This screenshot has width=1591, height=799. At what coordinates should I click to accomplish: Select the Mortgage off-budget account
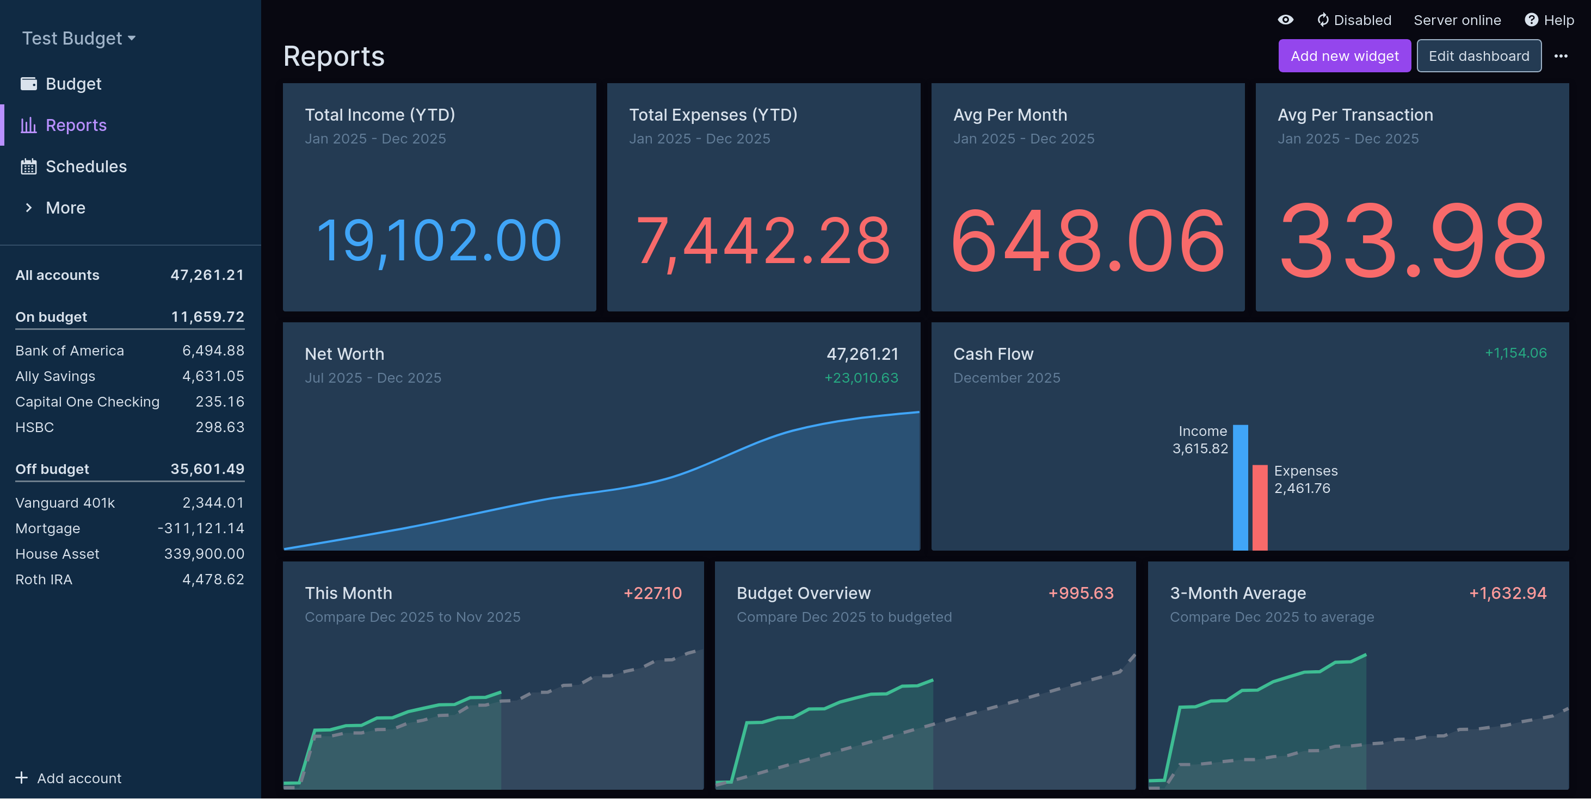coord(47,528)
